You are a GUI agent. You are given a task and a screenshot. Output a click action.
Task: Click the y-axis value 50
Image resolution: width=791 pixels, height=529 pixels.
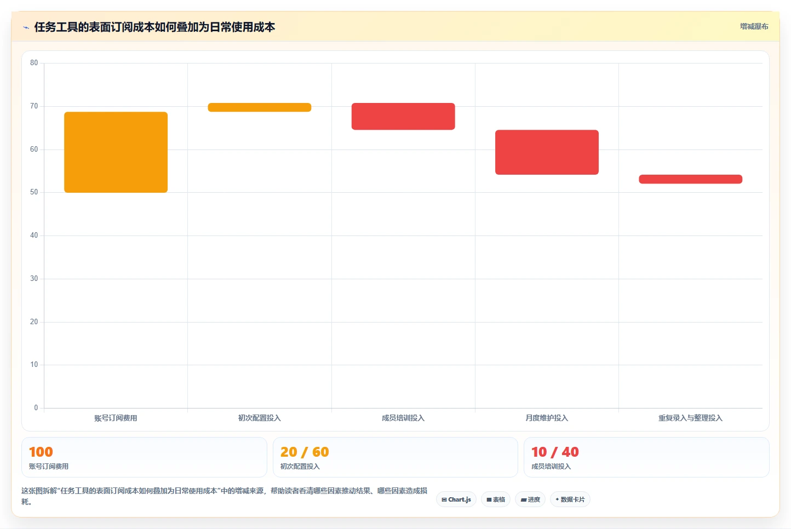tap(34, 192)
